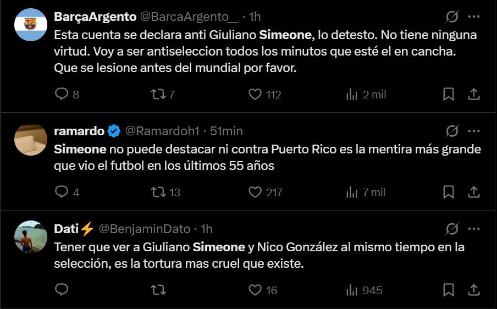Reply to the Dati tweet
497x309 pixels.
pyautogui.click(x=61, y=290)
